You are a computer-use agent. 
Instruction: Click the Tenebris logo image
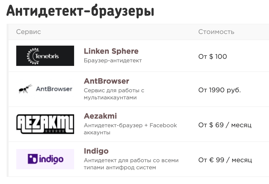(45, 56)
